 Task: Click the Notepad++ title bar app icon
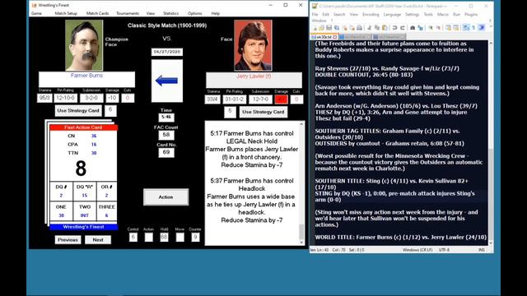click(x=315, y=6)
